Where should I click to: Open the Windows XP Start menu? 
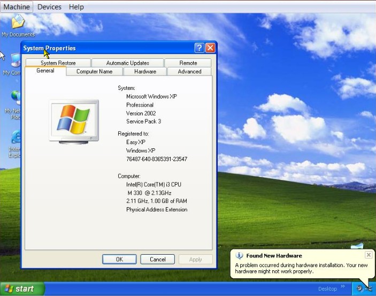point(22,289)
